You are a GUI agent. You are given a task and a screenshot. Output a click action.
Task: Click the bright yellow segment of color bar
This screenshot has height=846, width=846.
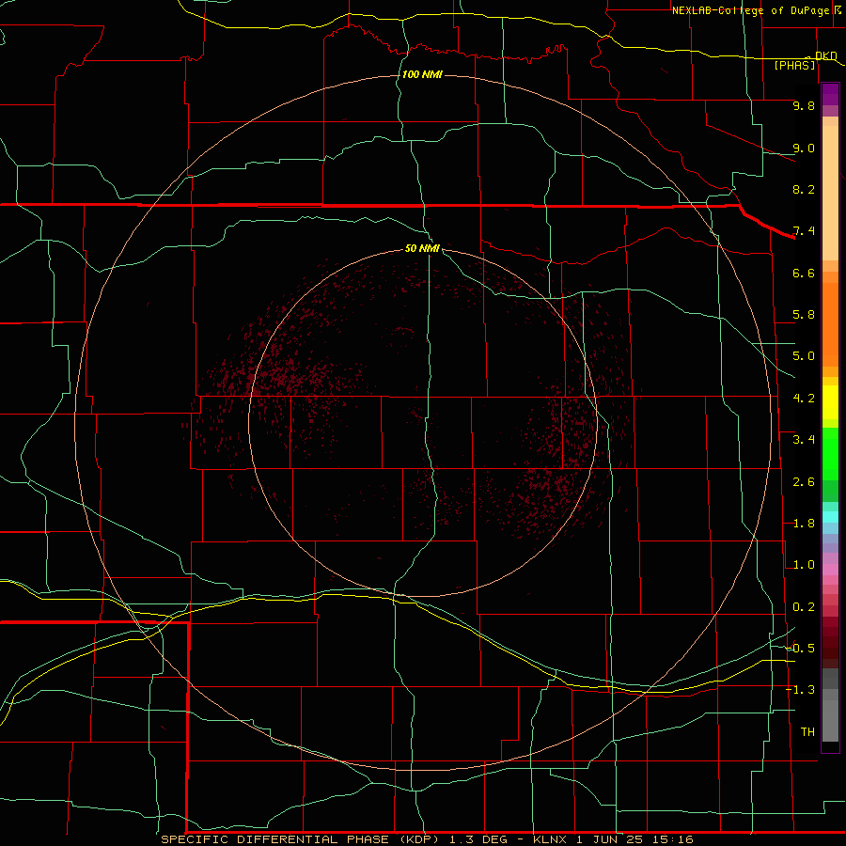830,402
